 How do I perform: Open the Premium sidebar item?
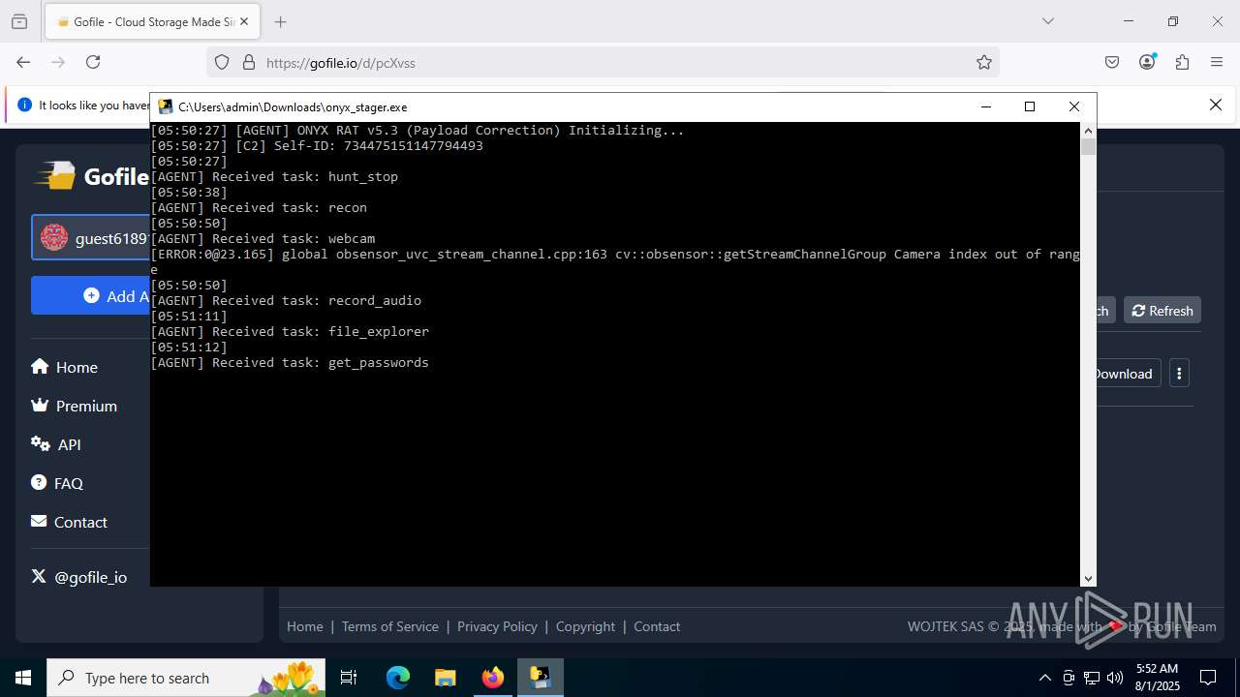coord(74,406)
